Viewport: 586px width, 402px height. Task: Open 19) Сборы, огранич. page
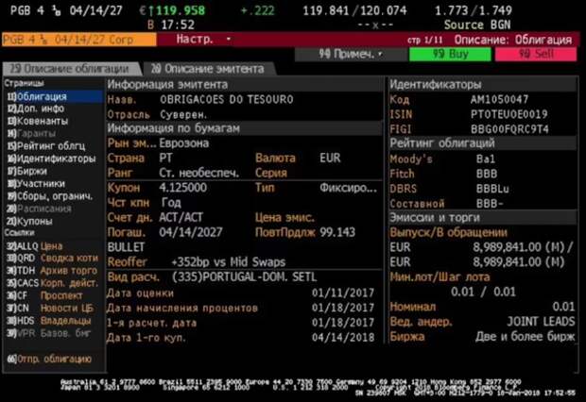coord(50,196)
